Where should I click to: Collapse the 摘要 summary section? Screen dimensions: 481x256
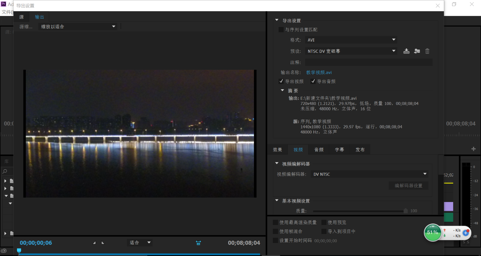[283, 90]
